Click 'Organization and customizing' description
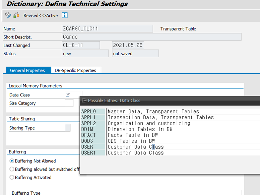Image resolution: width=260 pixels, height=195 pixels. tap(149, 123)
